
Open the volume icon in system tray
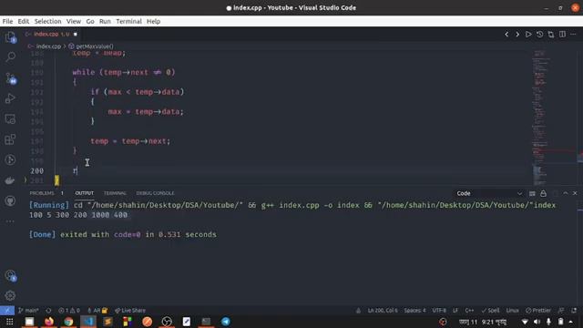[x=537, y=322]
